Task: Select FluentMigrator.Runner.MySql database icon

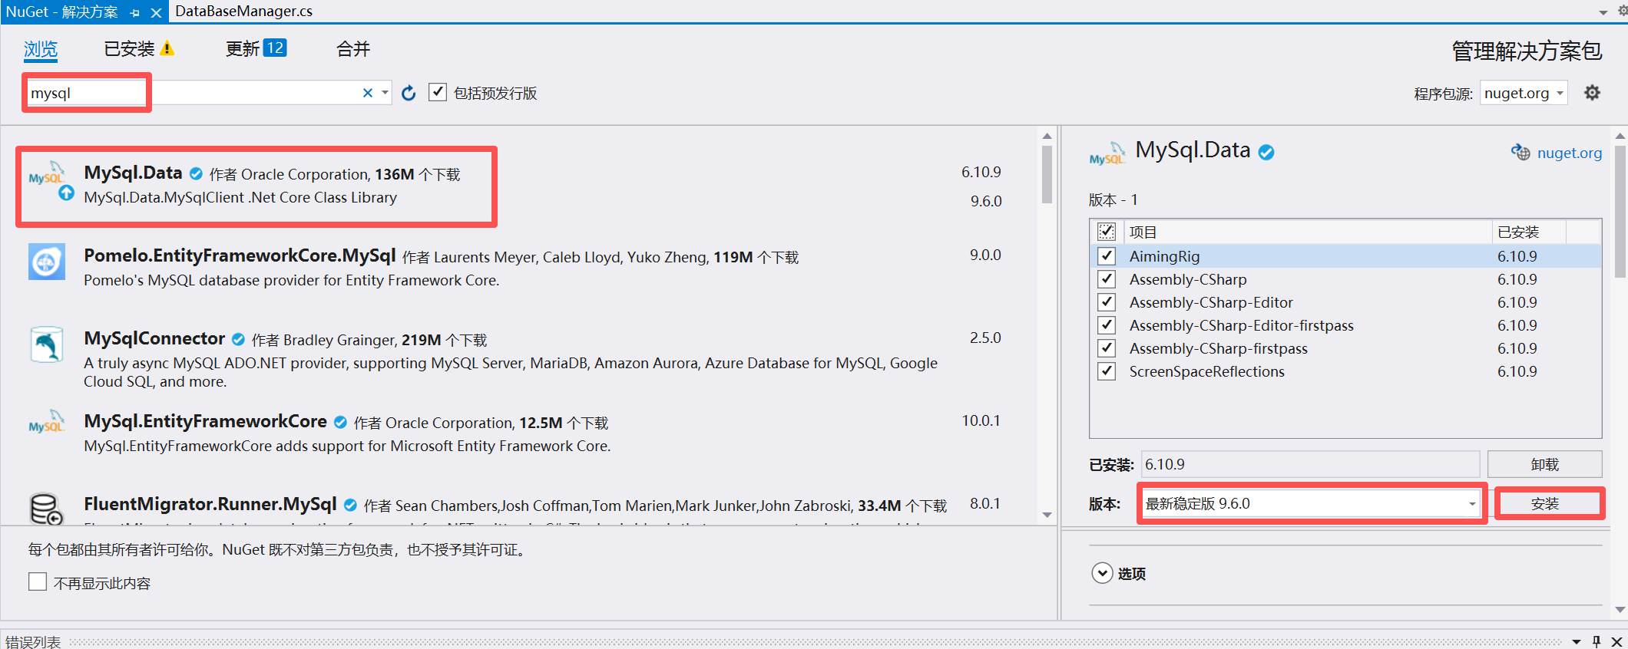Action: point(46,509)
